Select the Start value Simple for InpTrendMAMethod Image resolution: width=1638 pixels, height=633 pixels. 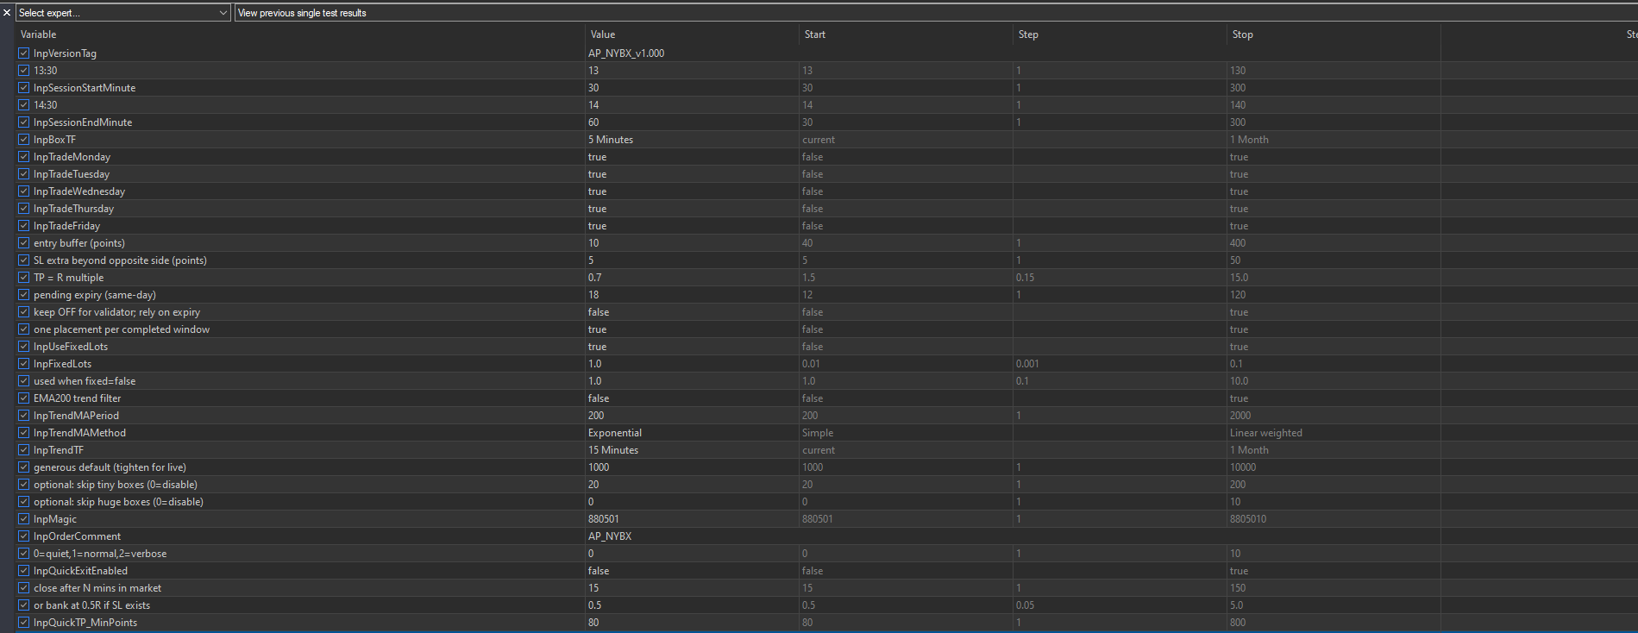click(x=906, y=433)
